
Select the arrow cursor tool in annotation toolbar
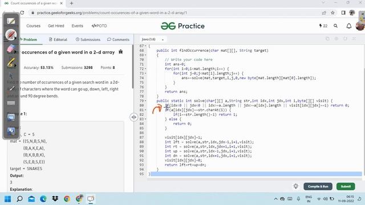point(11,76)
